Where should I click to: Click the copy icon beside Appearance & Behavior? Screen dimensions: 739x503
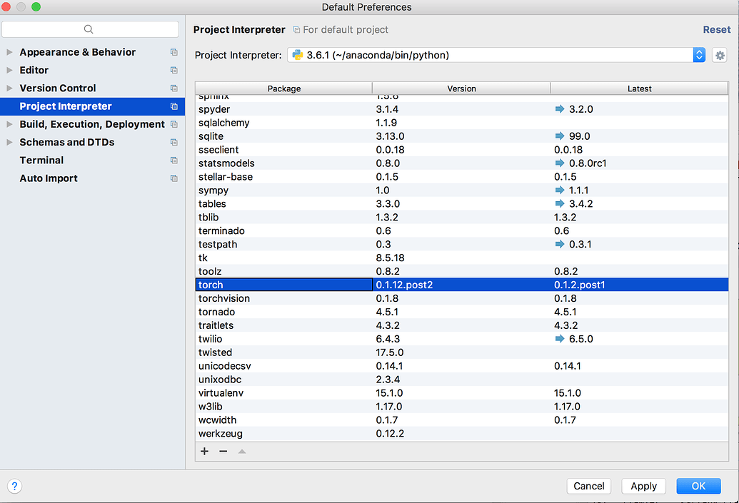[174, 52]
